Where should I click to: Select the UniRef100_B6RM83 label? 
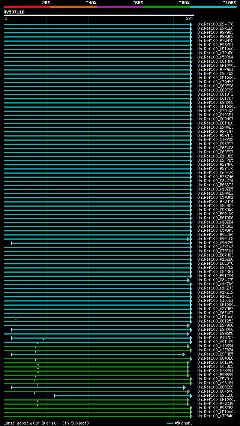pos(215,255)
